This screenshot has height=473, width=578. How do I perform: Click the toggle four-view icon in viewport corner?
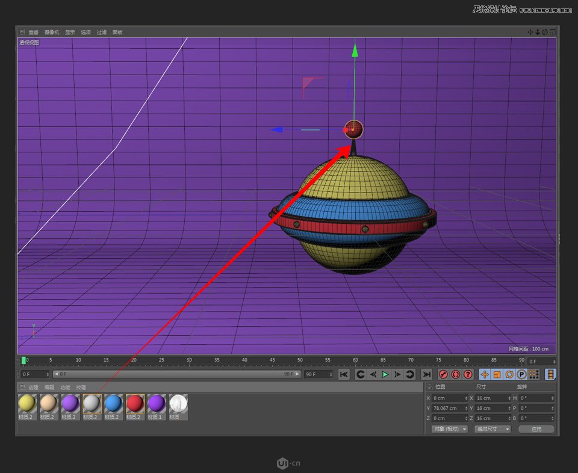point(553,32)
